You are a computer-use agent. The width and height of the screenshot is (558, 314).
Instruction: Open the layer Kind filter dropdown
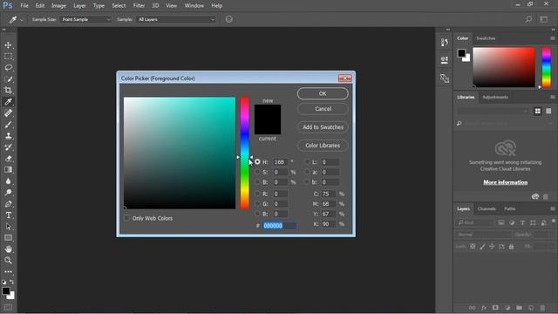[x=474, y=222]
